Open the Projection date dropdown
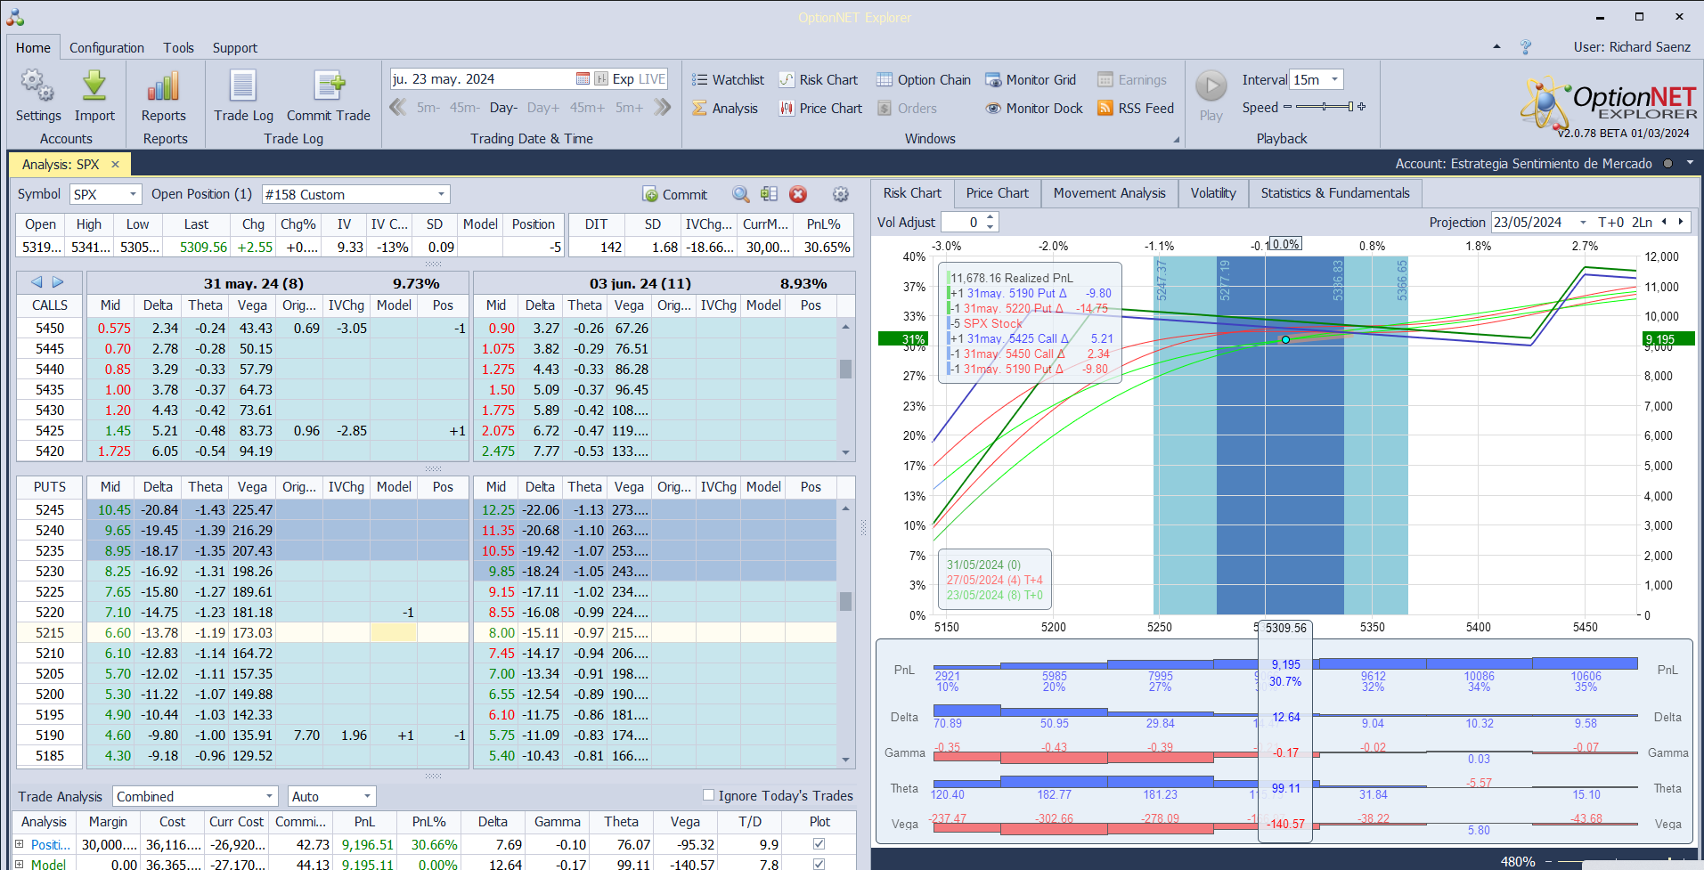The image size is (1704, 870). tap(1583, 223)
